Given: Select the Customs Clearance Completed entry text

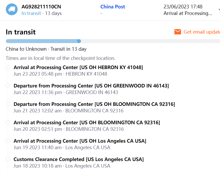Looking at the screenshot, I should click(x=79, y=159).
